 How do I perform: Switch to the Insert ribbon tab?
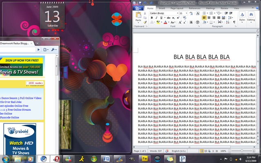point(161,8)
